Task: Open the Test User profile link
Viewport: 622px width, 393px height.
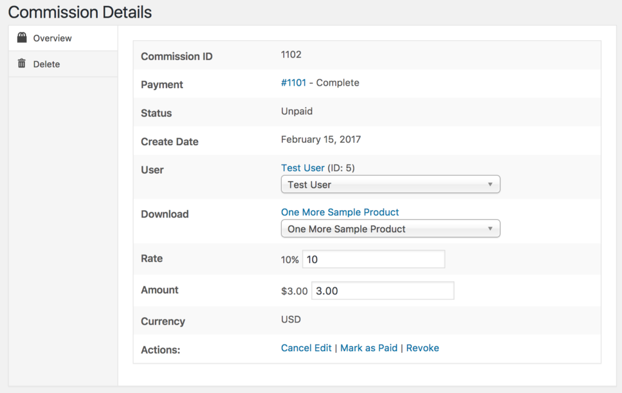Action: pyautogui.click(x=302, y=168)
